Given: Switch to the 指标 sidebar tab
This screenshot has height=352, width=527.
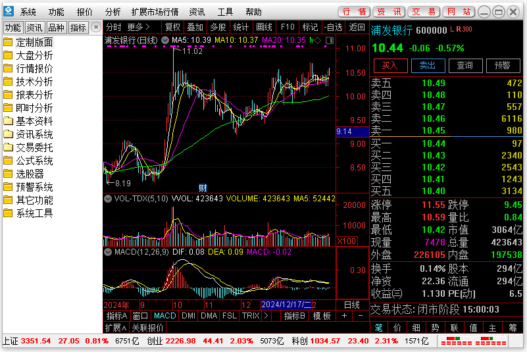Looking at the screenshot, I should [78, 28].
